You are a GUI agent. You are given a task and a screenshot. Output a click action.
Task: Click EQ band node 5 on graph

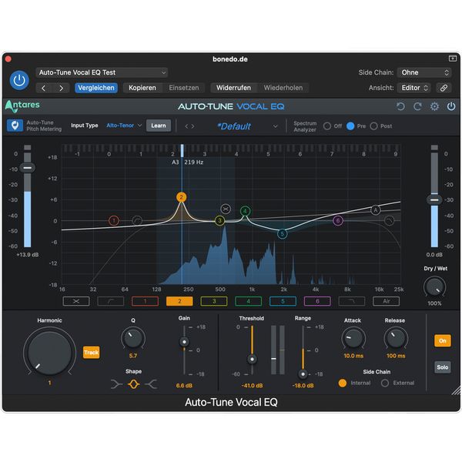[x=283, y=233]
